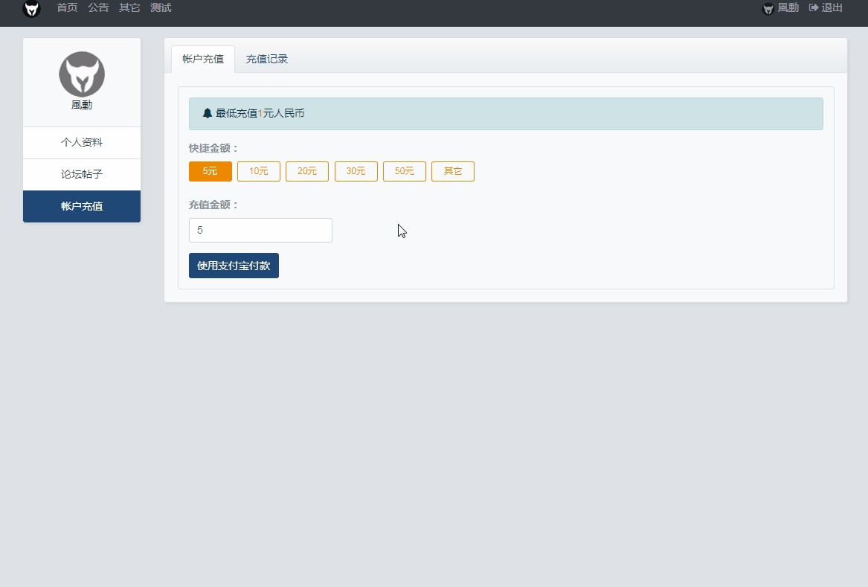Click the large profile avatar in the sidebar

[x=82, y=74]
